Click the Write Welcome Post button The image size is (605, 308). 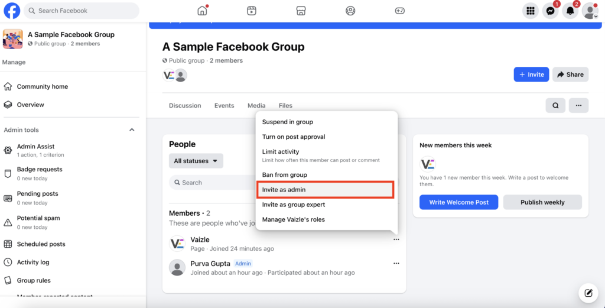[459, 202]
